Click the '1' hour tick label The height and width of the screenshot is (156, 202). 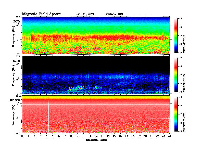pos(28,136)
